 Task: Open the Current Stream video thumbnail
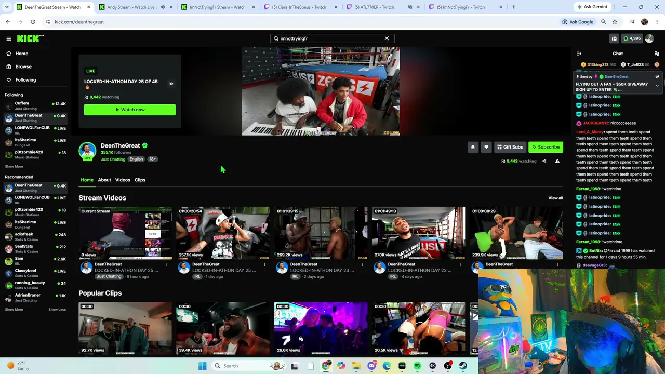125,233
